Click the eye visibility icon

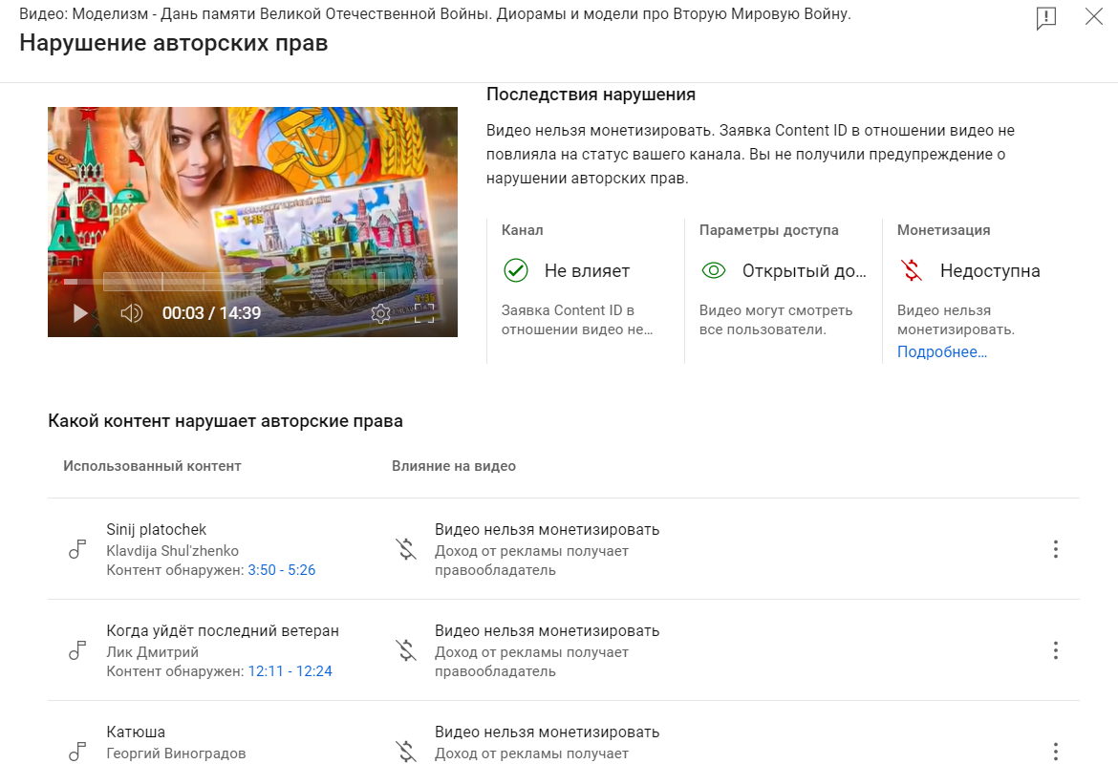click(714, 271)
